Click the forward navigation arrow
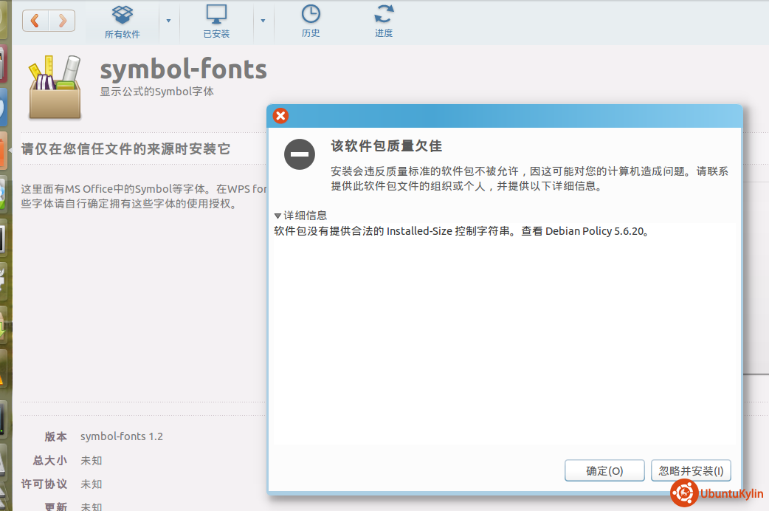The height and width of the screenshot is (511, 769). [x=62, y=21]
